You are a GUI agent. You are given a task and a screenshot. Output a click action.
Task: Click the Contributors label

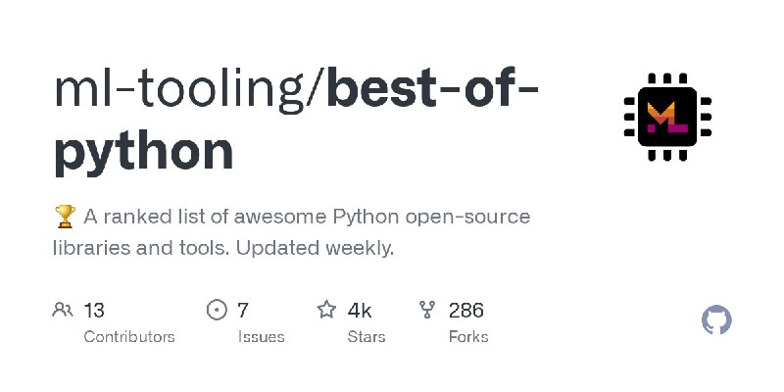(129, 336)
